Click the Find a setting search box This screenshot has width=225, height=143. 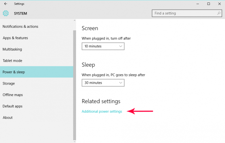[184, 14]
